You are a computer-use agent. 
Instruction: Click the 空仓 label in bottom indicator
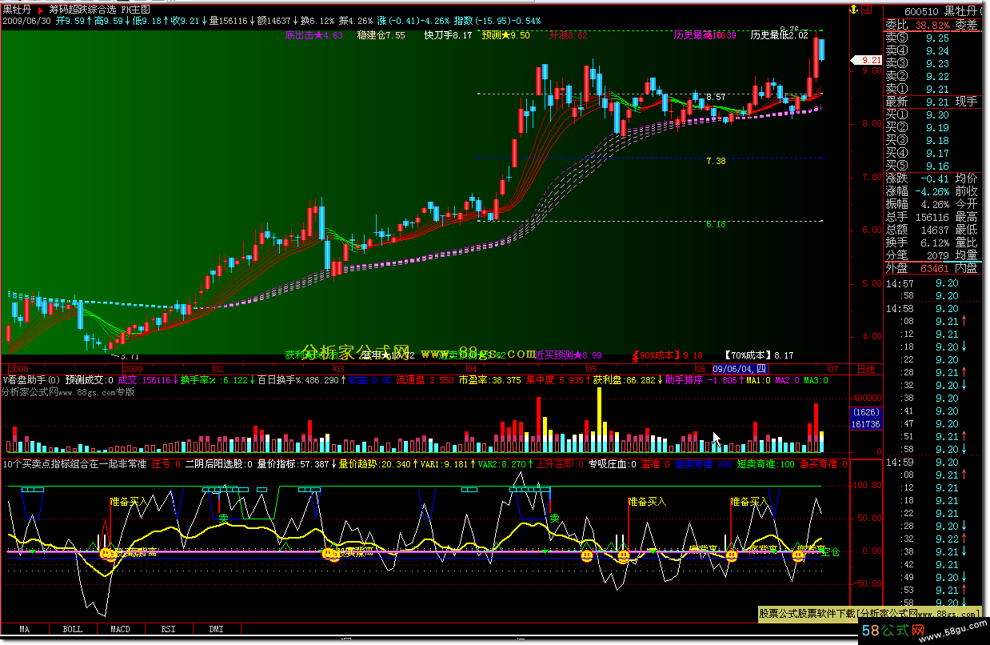tap(830, 552)
